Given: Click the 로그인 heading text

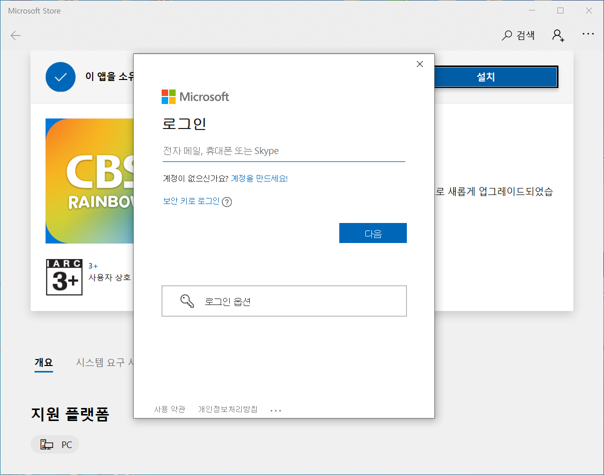Looking at the screenshot, I should coord(184,123).
